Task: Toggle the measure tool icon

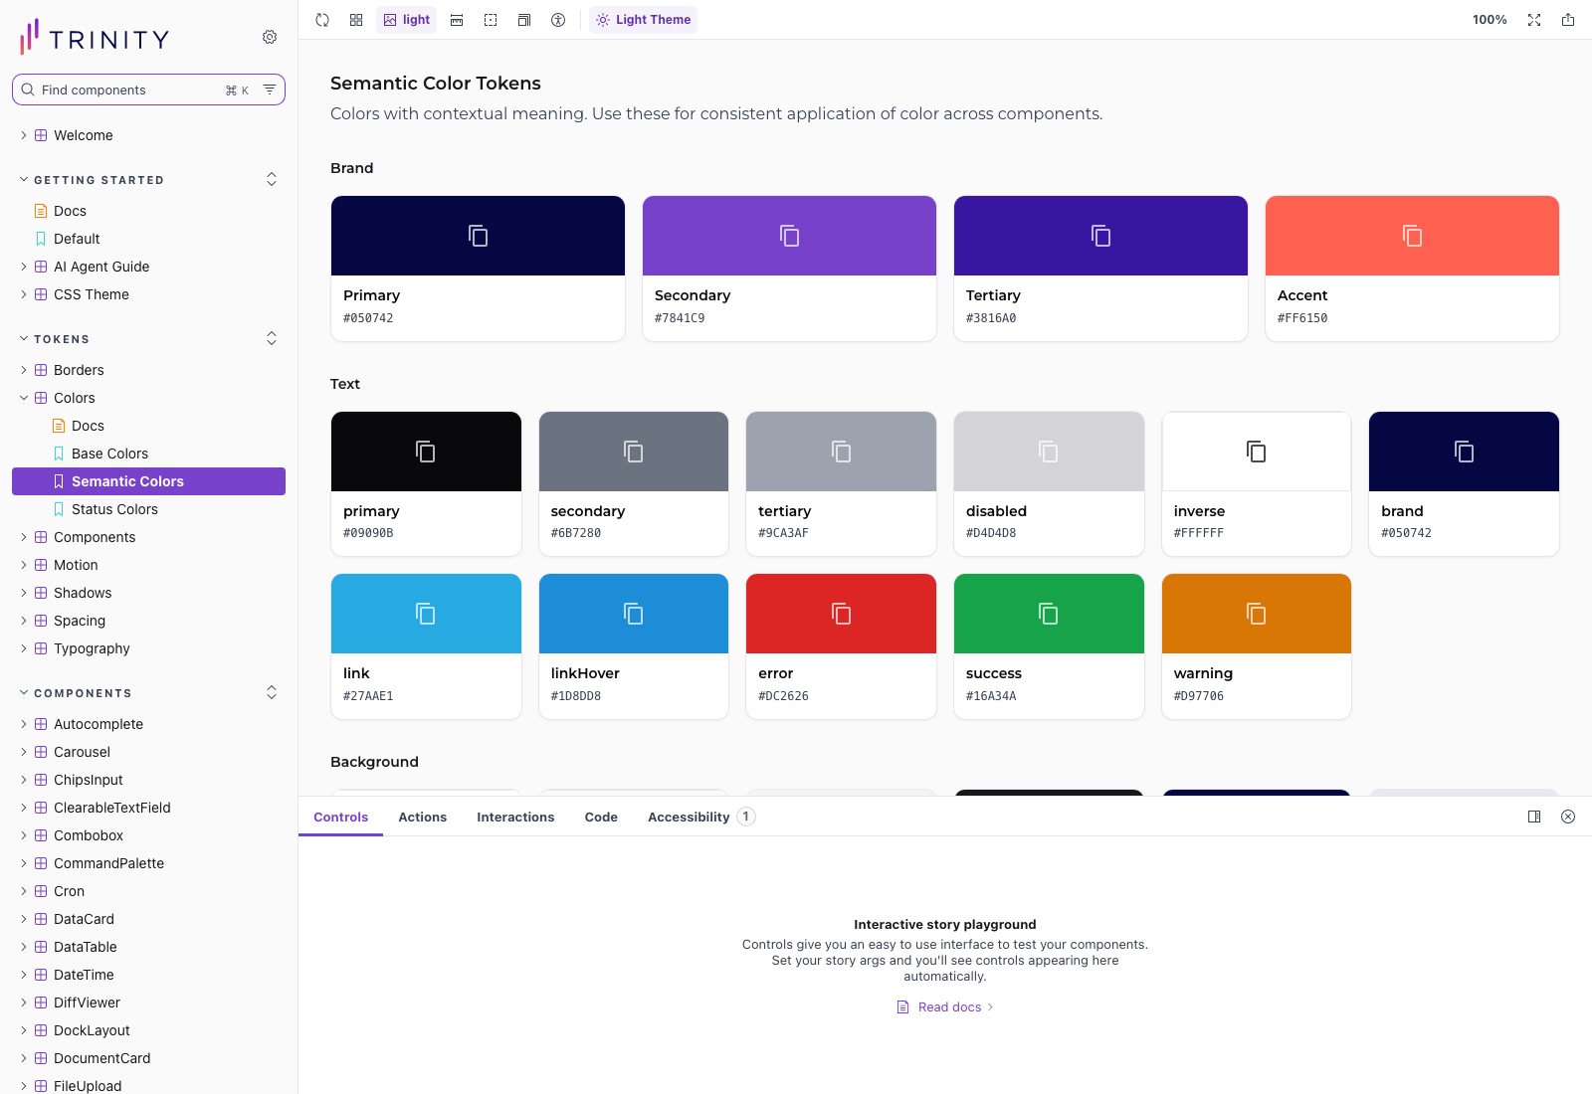Action: click(x=457, y=20)
